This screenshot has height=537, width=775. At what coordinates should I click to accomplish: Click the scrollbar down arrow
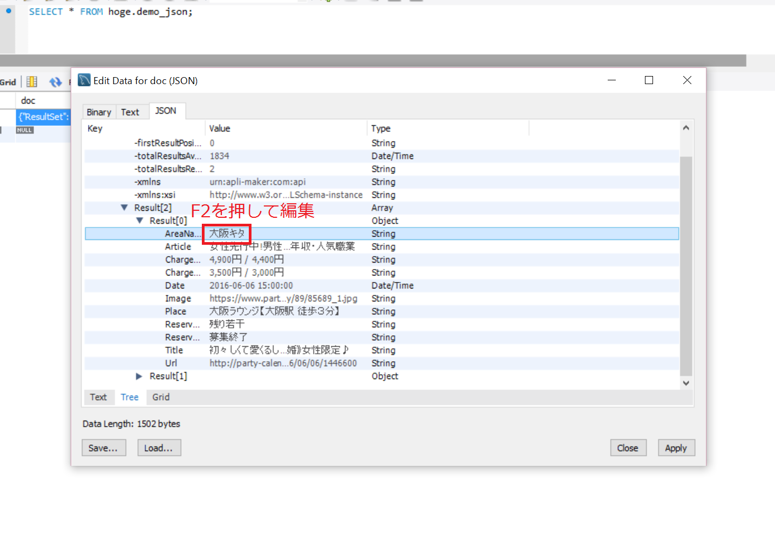pos(686,383)
